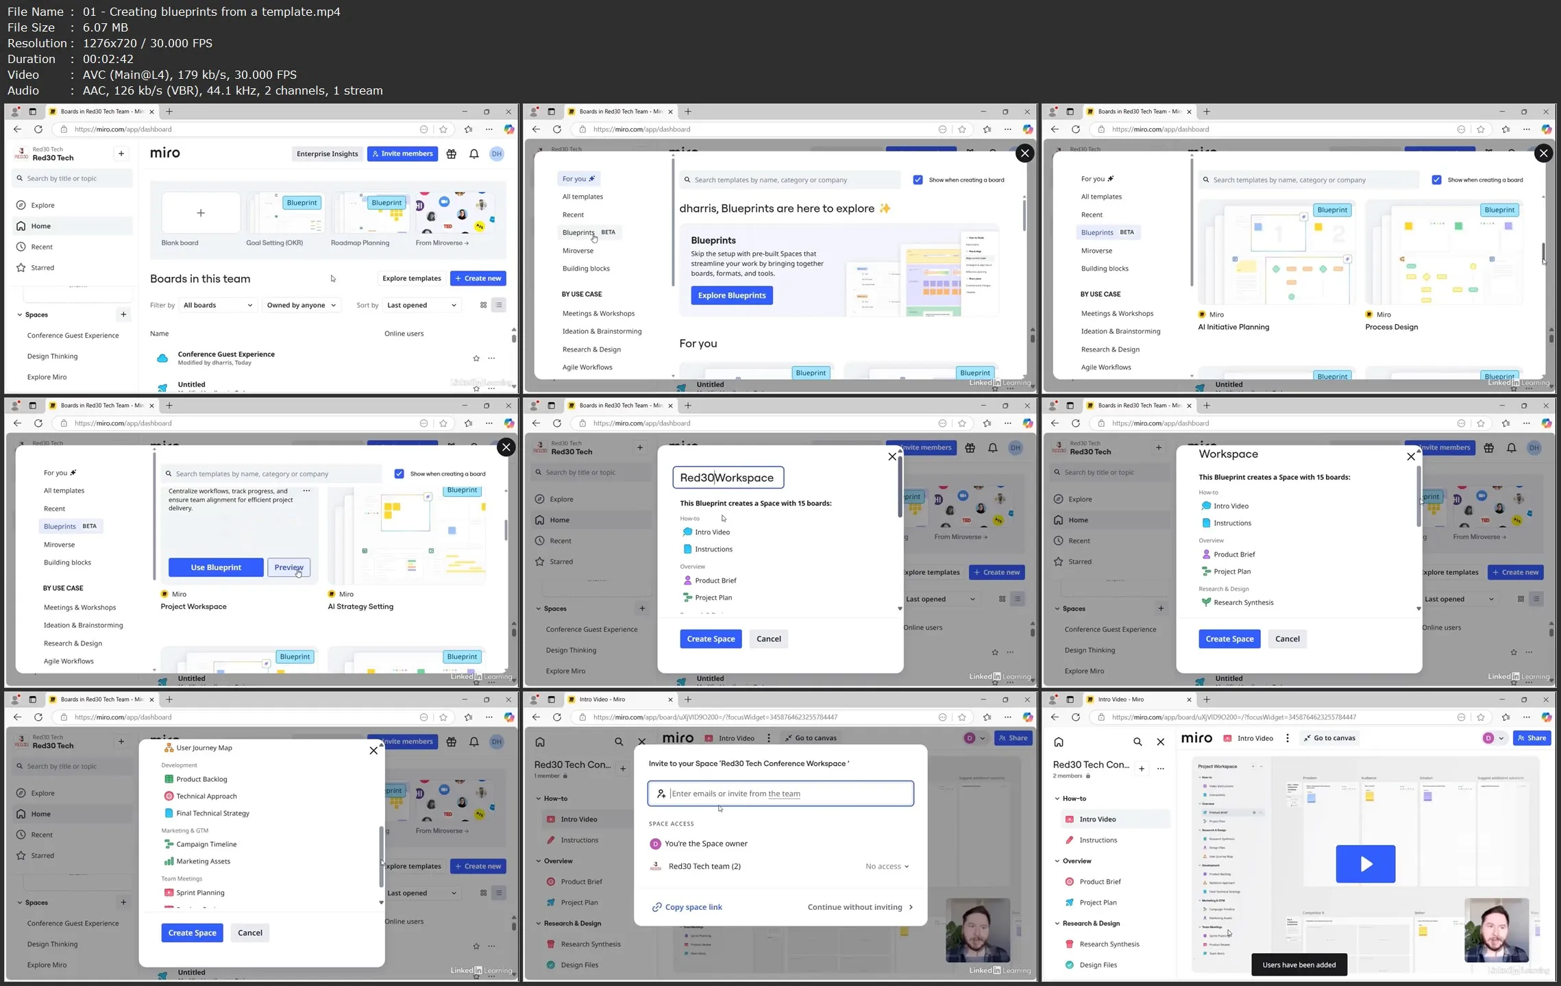Image resolution: width=1561 pixels, height=986 pixels.
Task: Click the Explore compass icon in the Enterprise Insights frame
Action: coord(21,206)
